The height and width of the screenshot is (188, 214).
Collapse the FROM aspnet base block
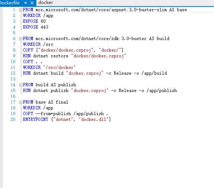pyautogui.click(x=21, y=10)
